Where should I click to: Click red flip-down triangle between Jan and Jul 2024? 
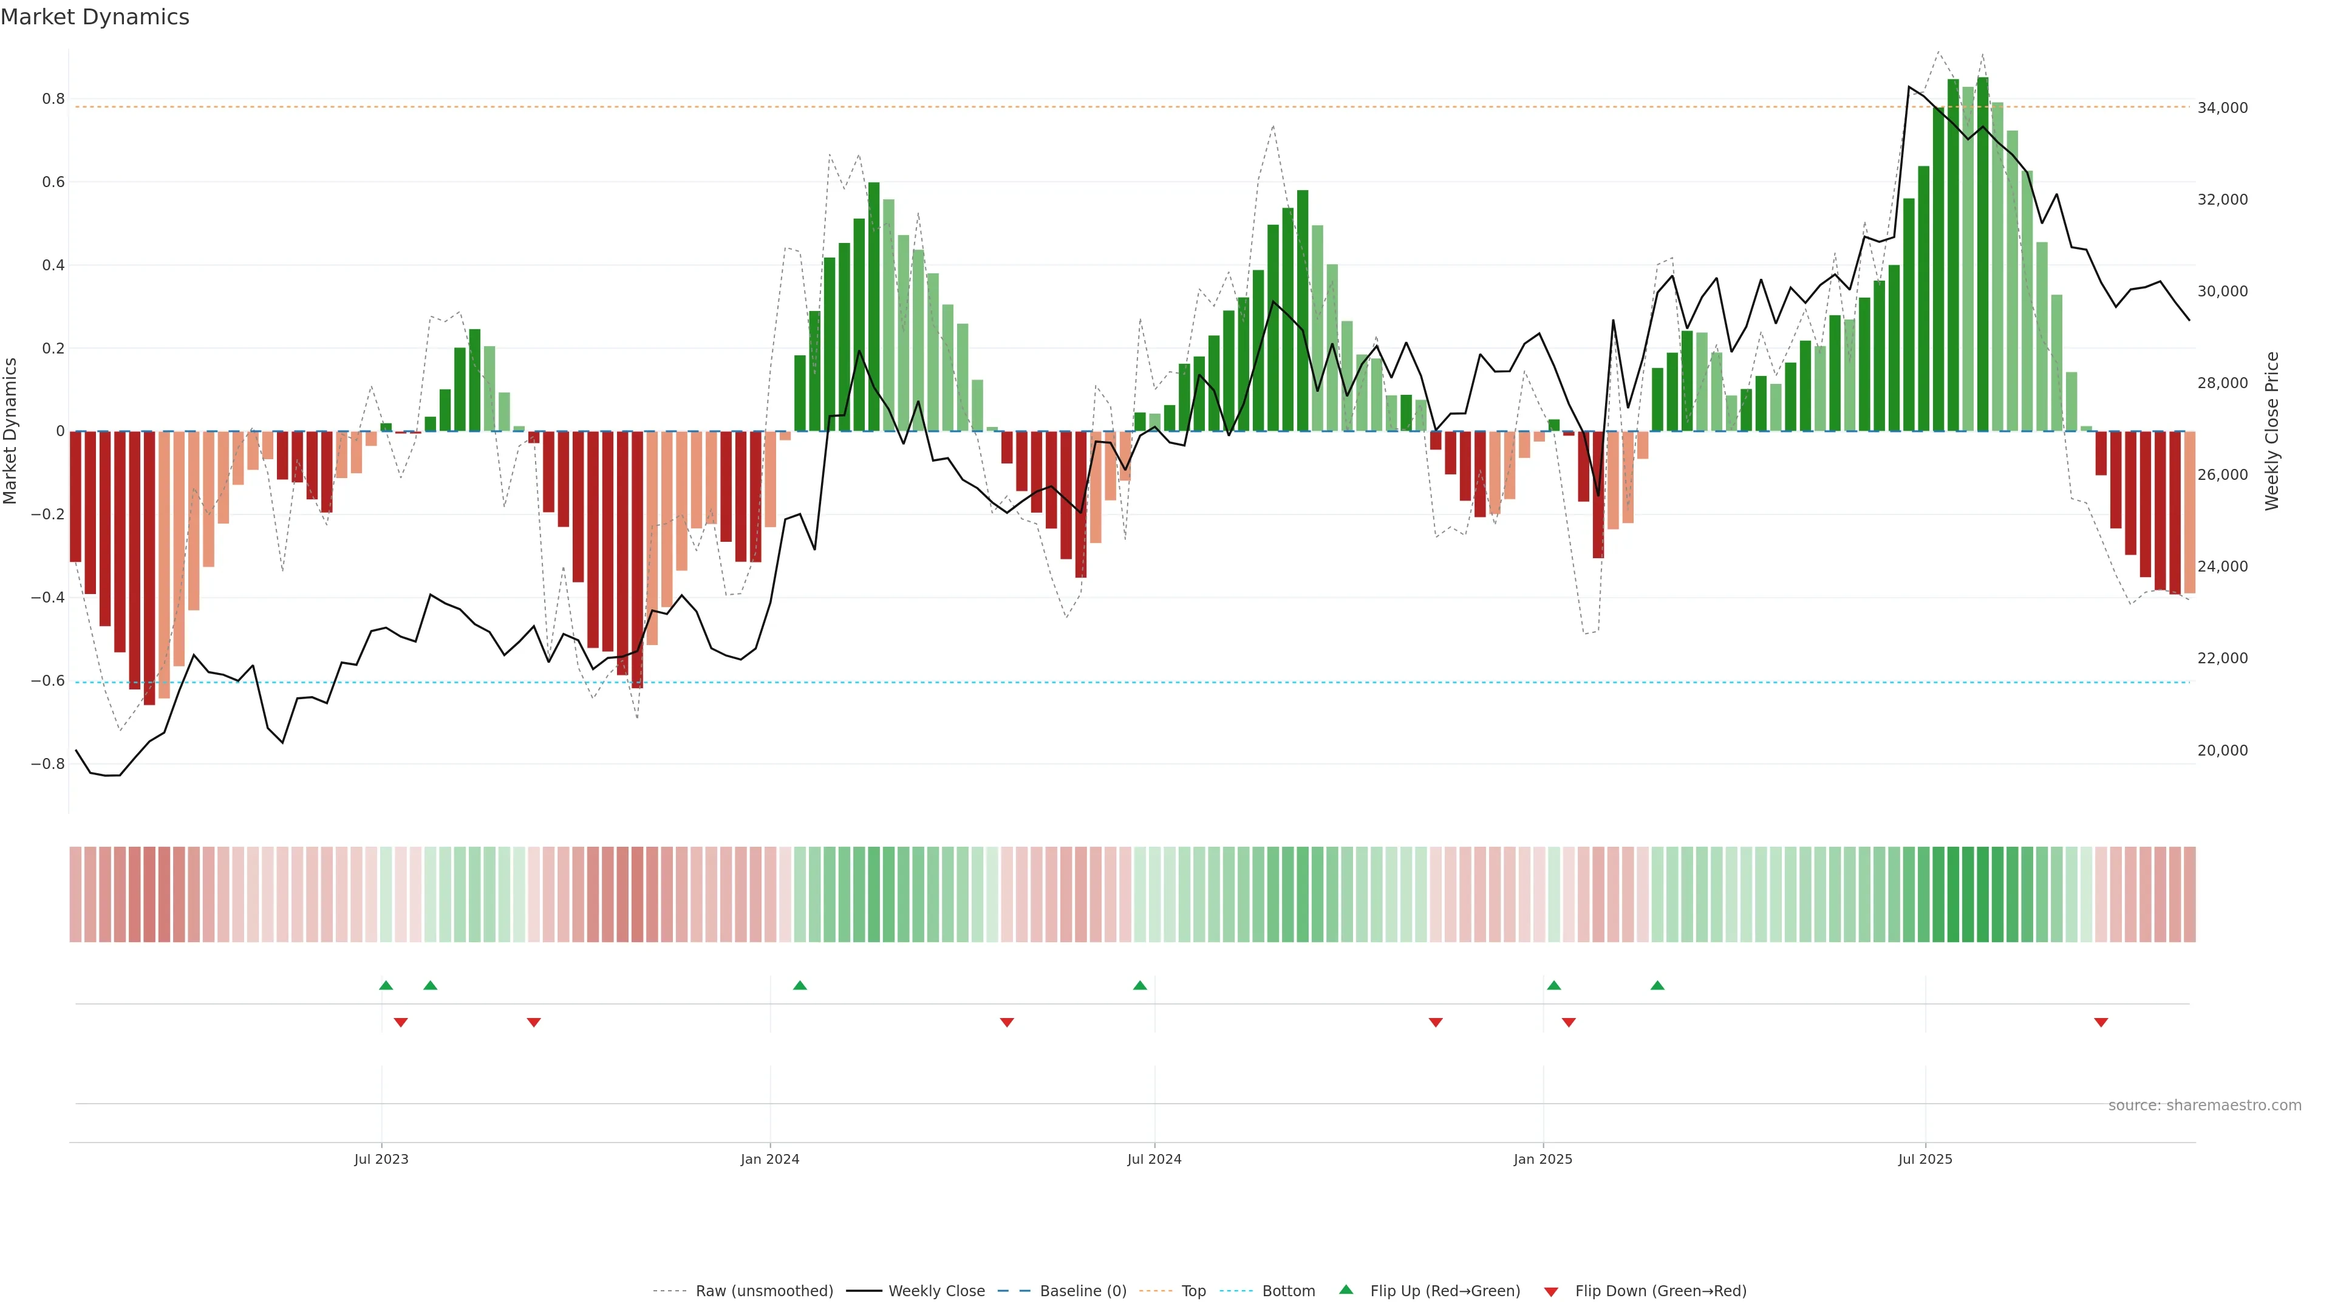point(1007,1022)
